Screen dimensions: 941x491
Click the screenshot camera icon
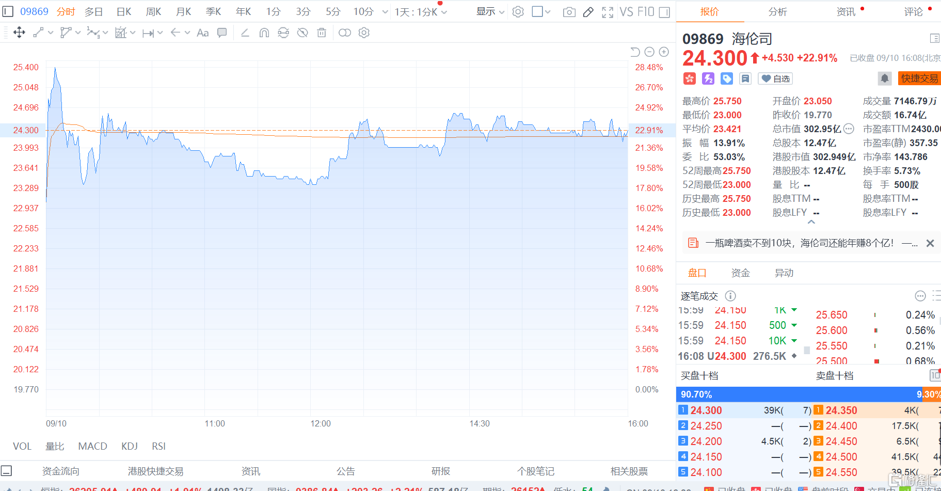click(569, 12)
